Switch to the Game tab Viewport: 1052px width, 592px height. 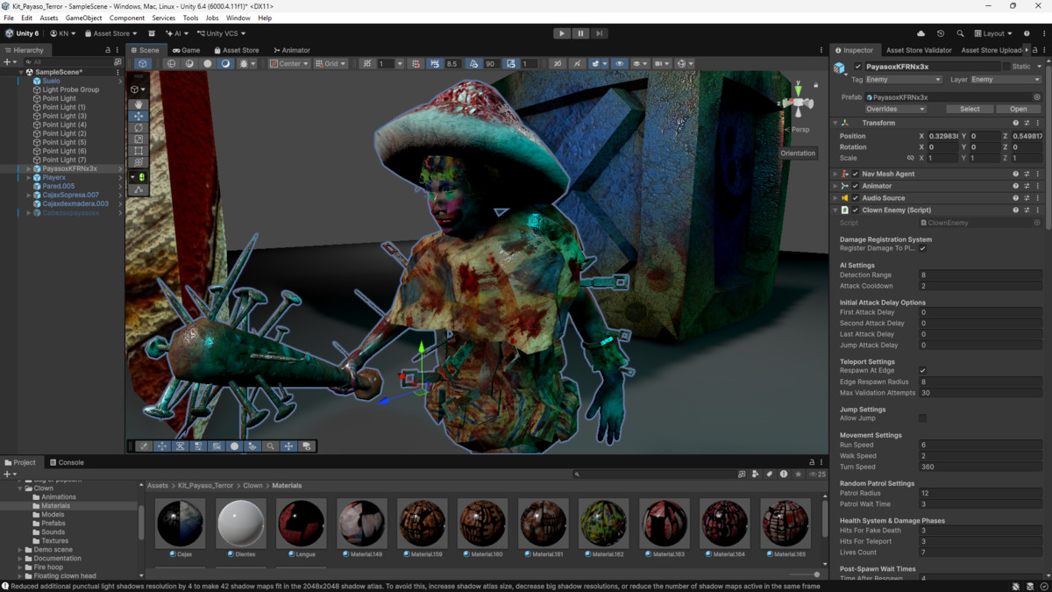[187, 50]
